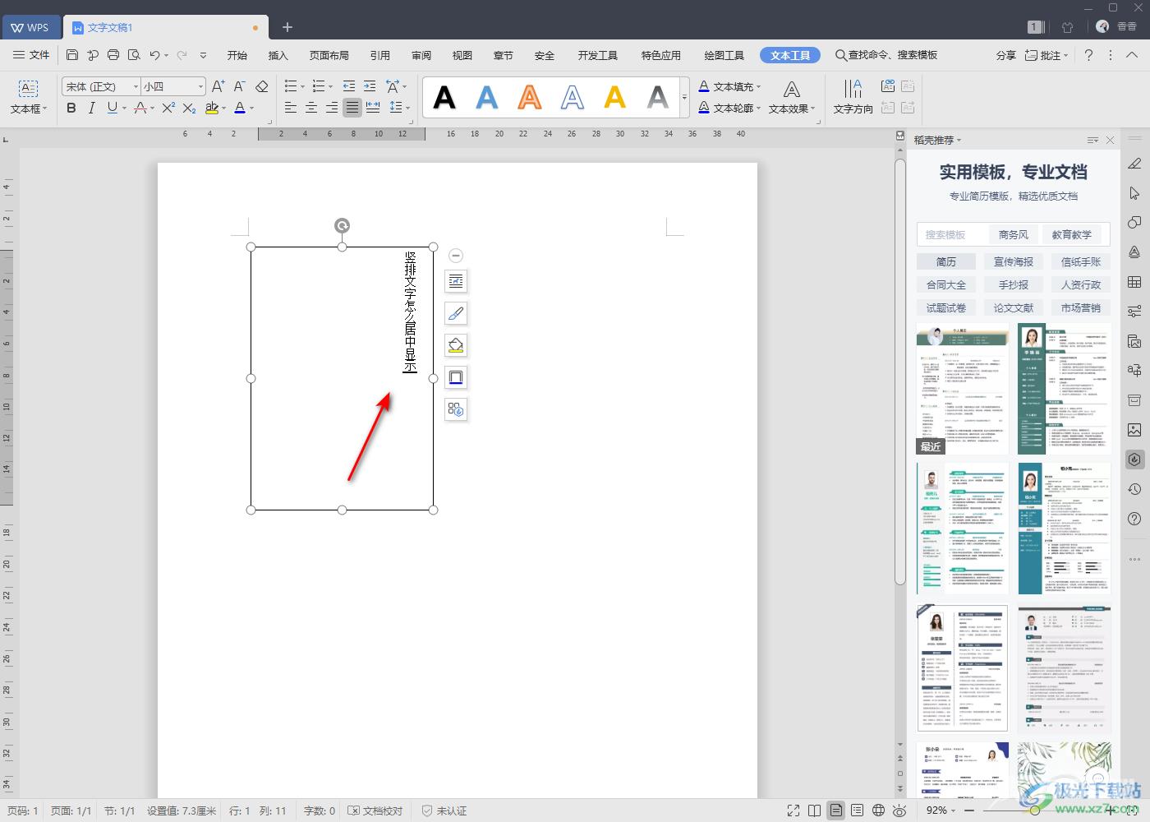Increase indent with the indent icon

point(370,86)
